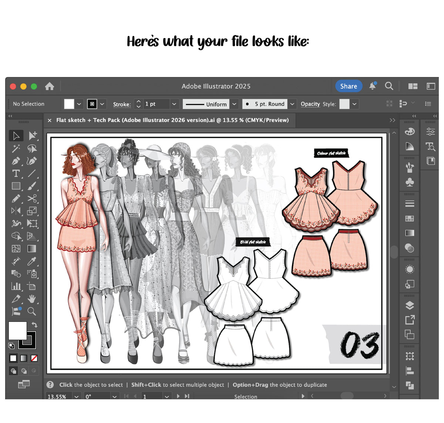Open stroke color dropdown arrow
Screen dimensions: 444x423
(102, 104)
